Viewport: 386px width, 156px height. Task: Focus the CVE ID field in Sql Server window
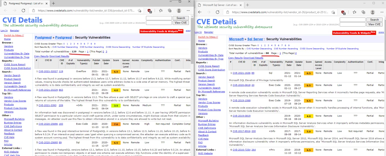[353, 24]
